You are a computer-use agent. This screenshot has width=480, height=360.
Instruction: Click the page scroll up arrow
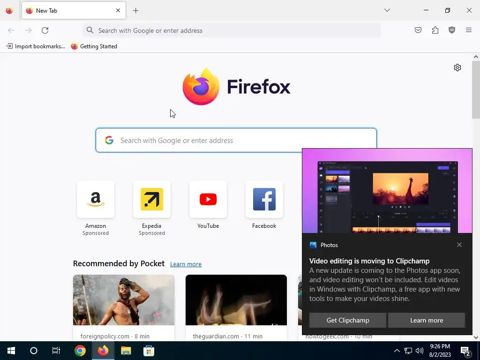point(476,57)
